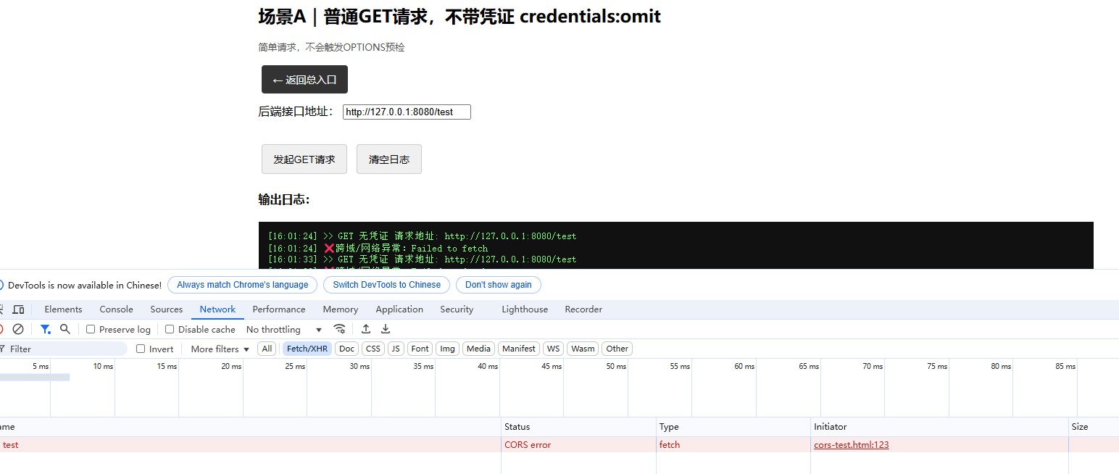This screenshot has width=1119, height=474.
Task: Sort by the Initiator column header
Action: (939, 427)
